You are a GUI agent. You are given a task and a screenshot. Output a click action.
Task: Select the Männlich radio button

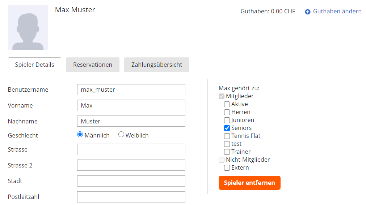click(80, 134)
